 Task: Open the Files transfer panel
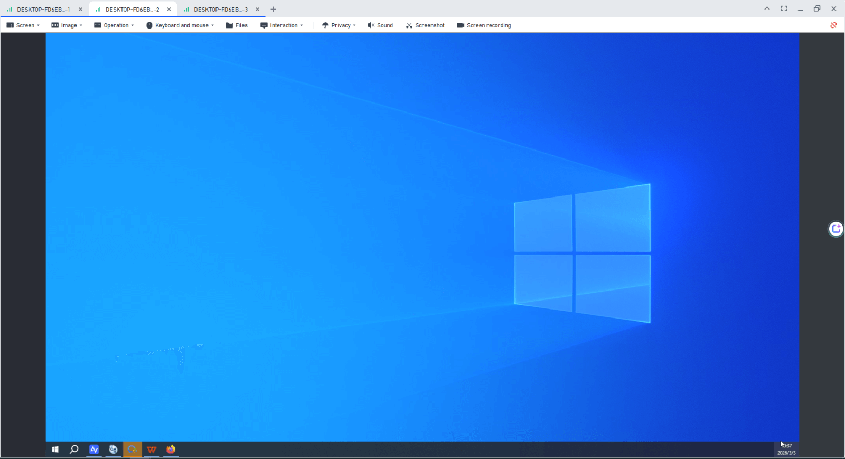[x=237, y=25]
